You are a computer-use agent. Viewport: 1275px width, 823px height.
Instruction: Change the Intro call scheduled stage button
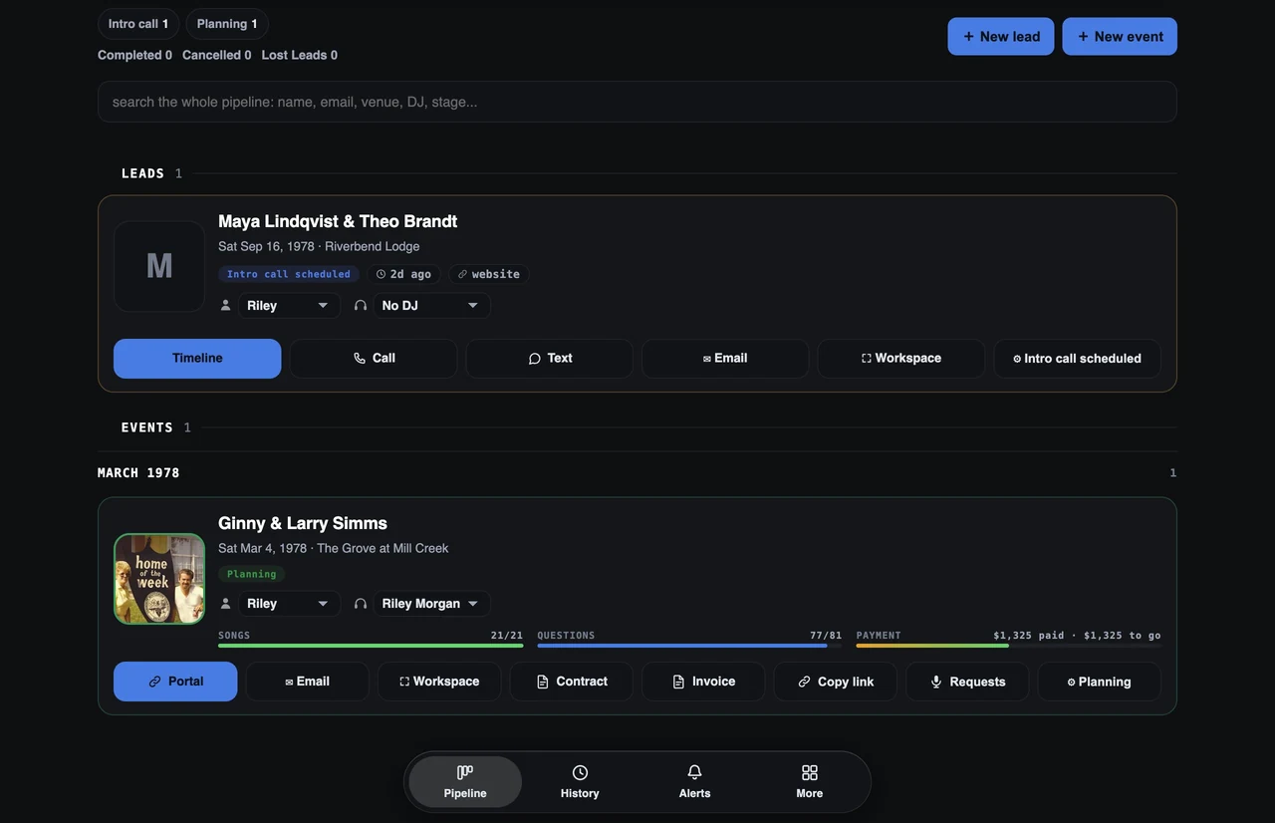point(1077,358)
